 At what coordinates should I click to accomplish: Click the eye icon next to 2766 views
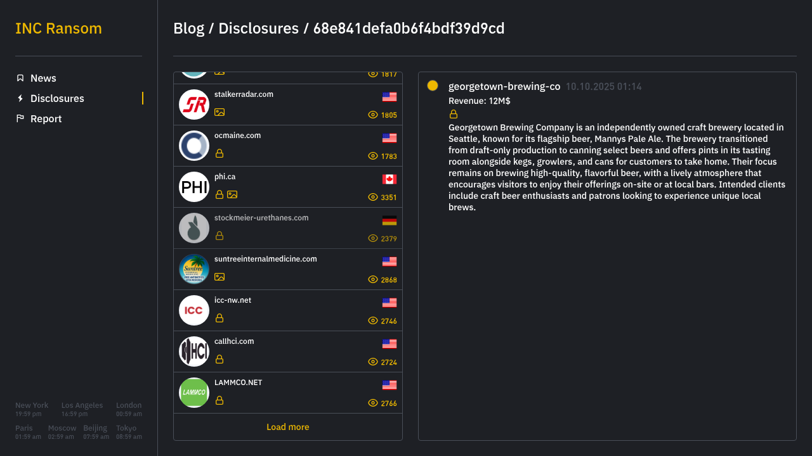[373, 403]
